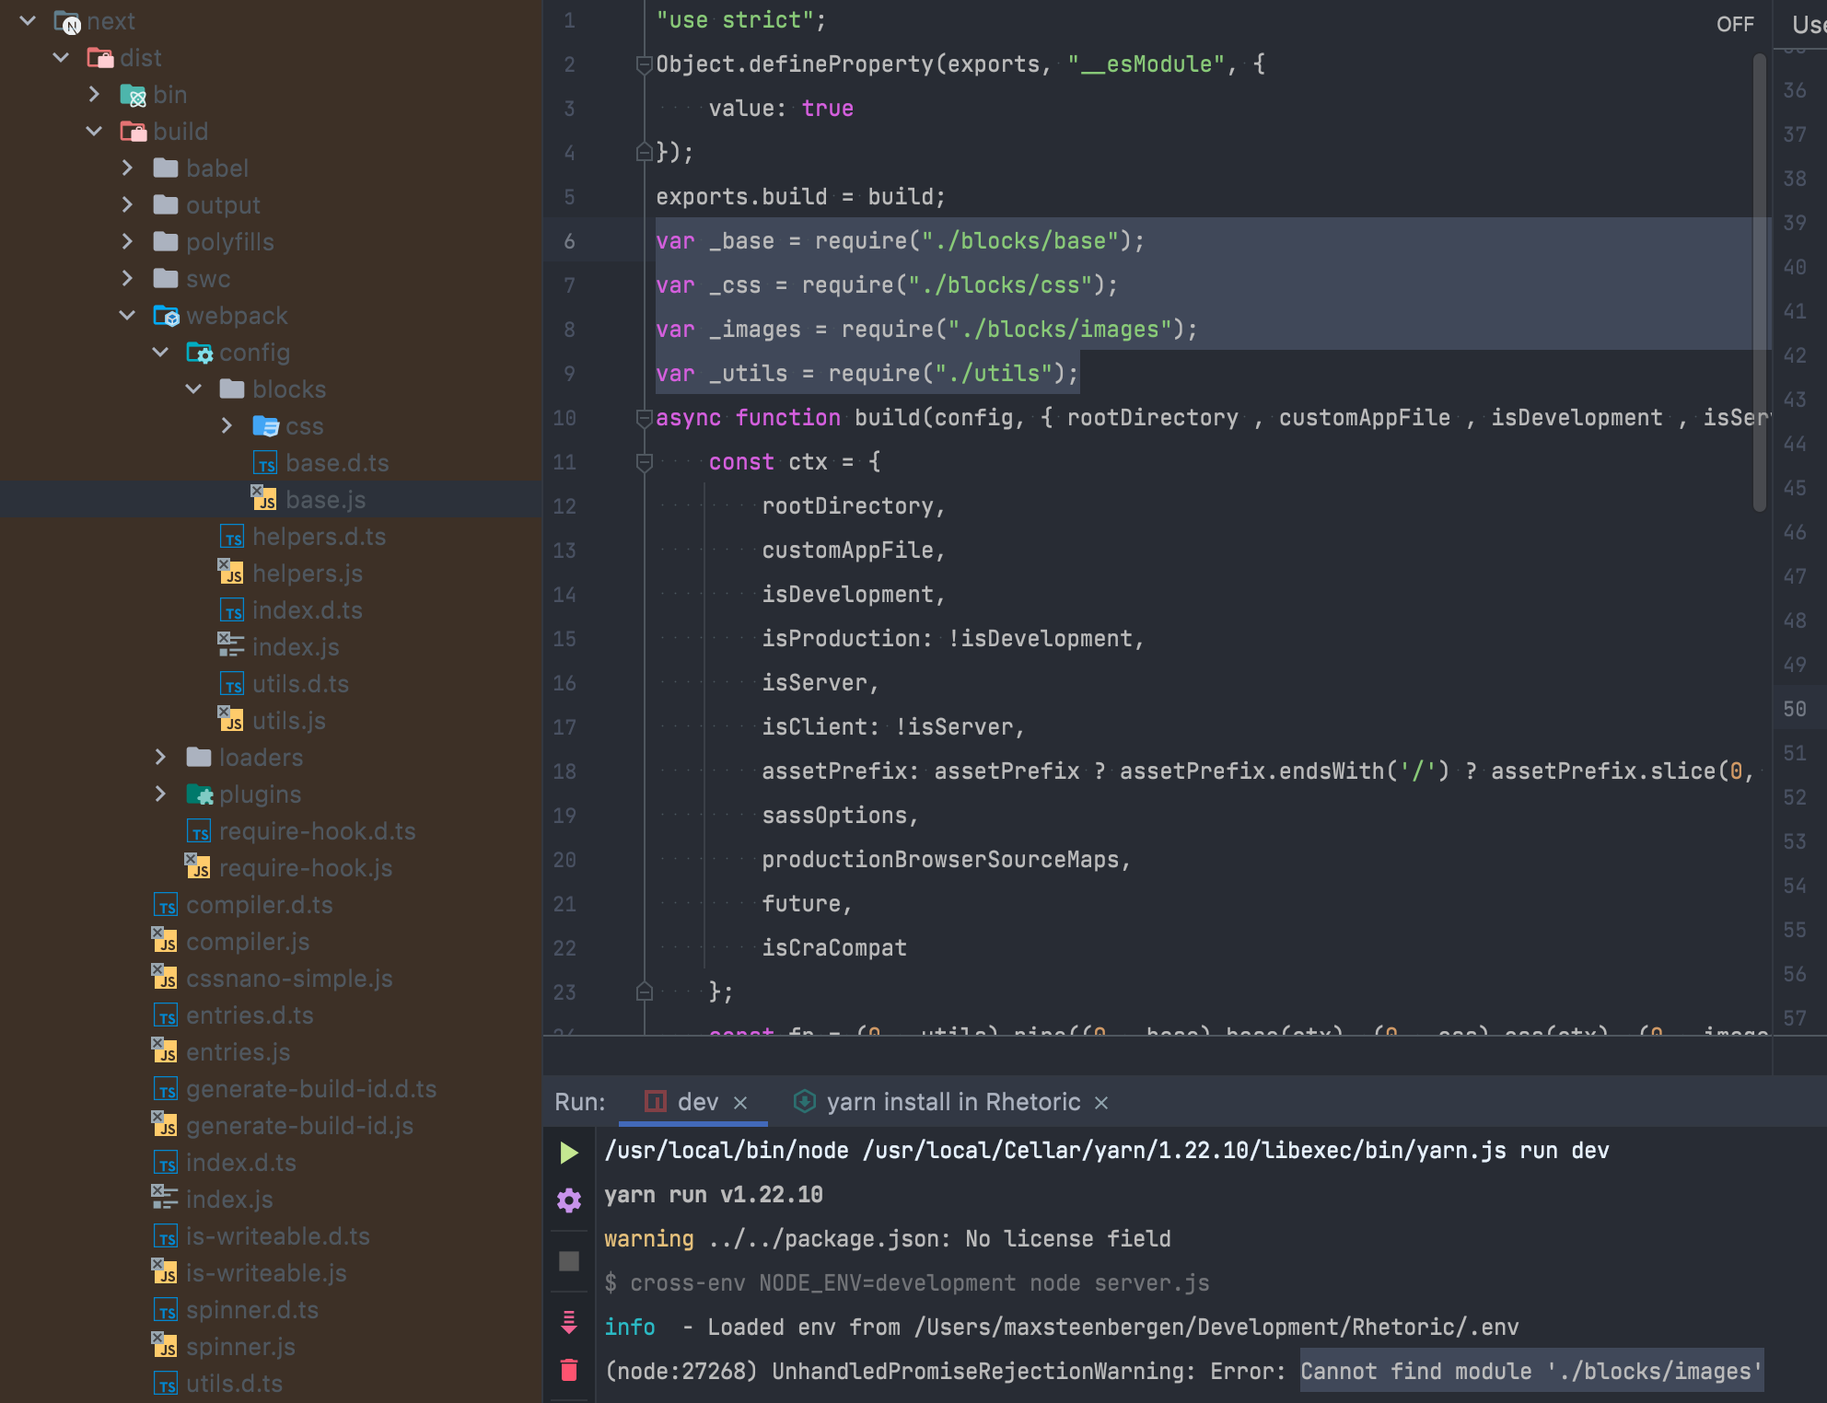Open cssnano-simple.js file

click(x=289, y=979)
